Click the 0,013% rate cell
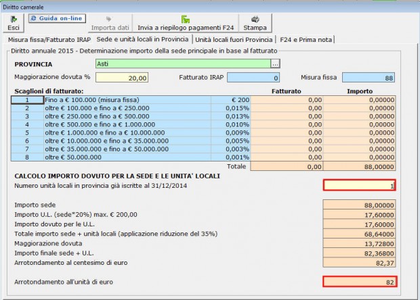The height and width of the screenshot is (300, 420). tap(230, 116)
